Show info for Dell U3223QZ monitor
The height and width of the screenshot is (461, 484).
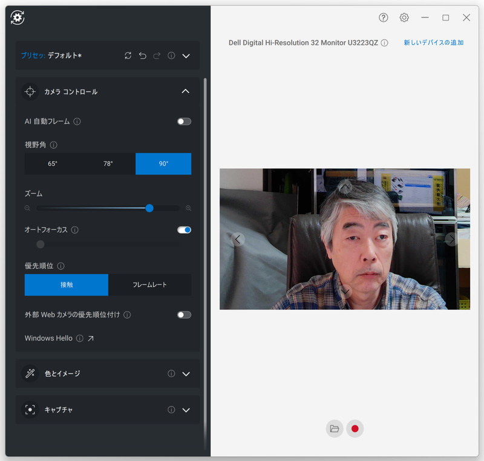384,43
